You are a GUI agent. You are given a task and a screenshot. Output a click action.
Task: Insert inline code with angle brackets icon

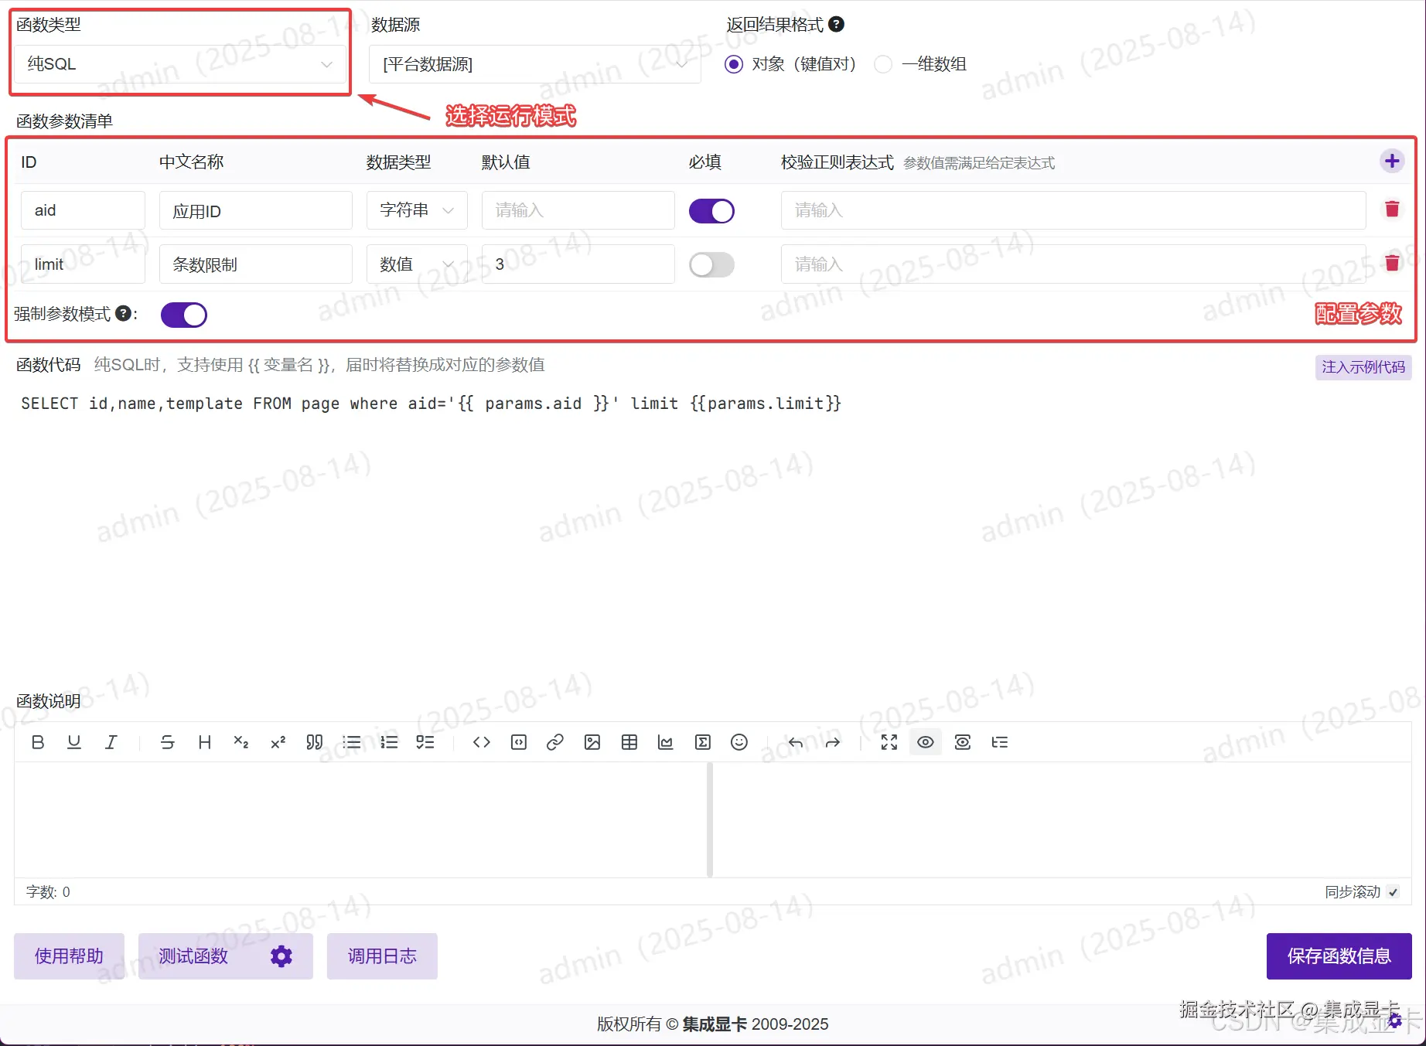tap(482, 742)
